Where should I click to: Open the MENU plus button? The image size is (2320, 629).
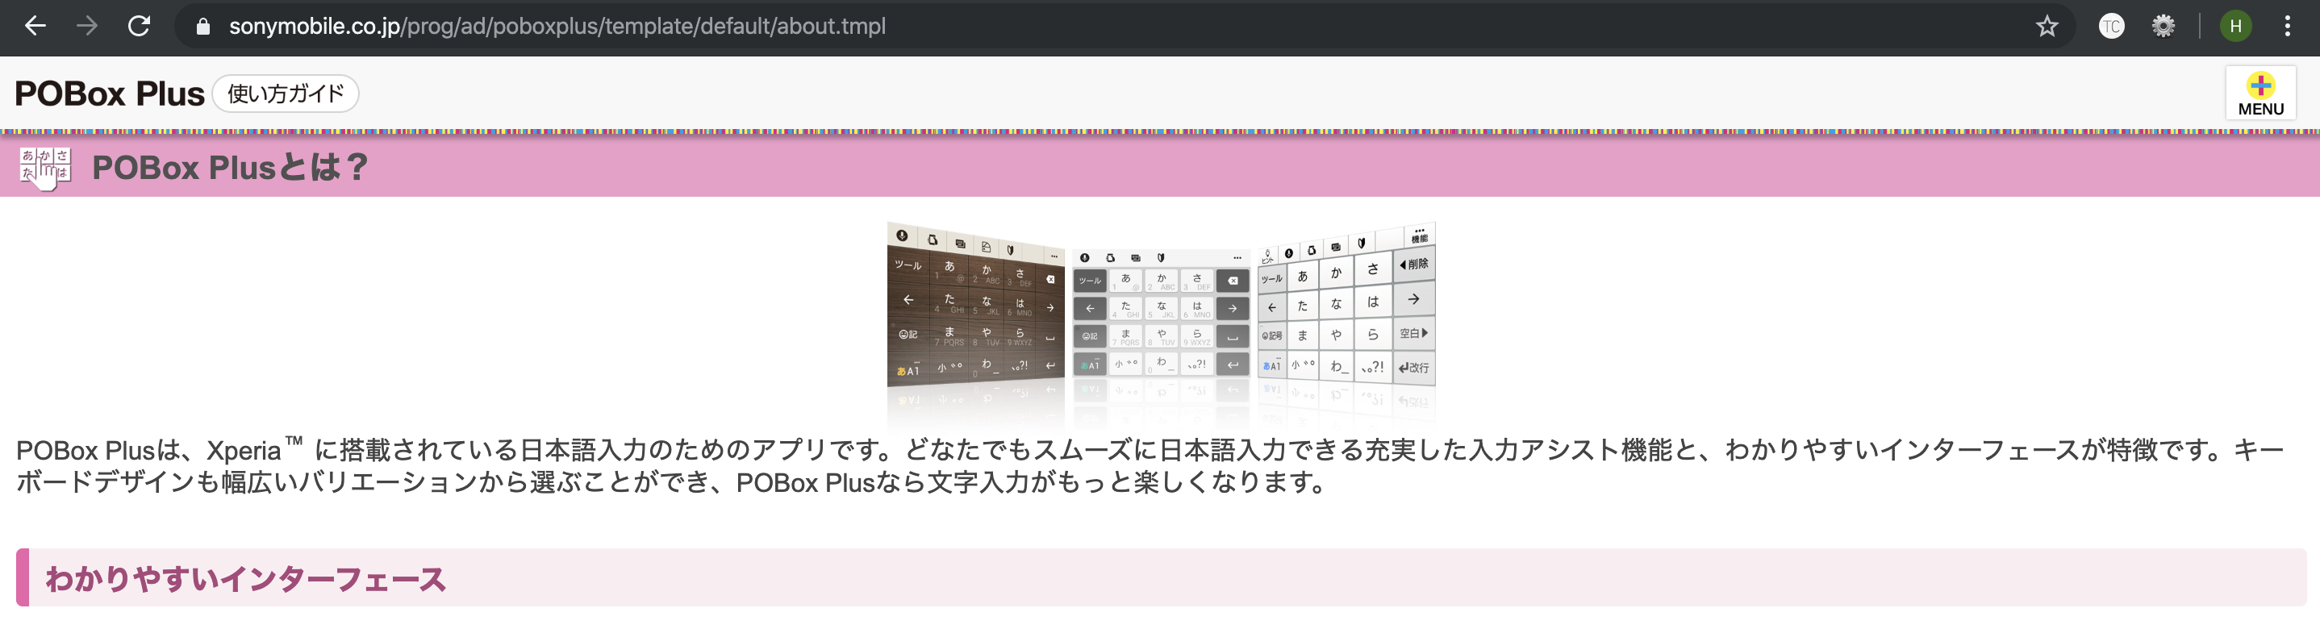2260,94
